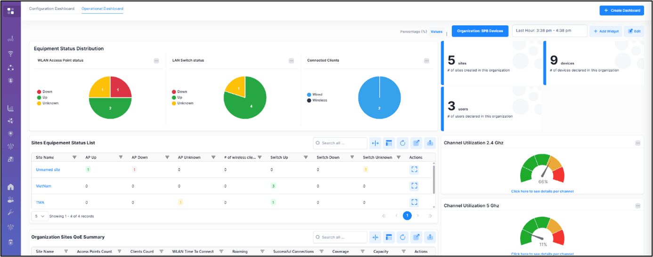Viewport: 653px width, 257px height.
Task: Click the wrench tools icon in sidebar
Action: point(10,212)
